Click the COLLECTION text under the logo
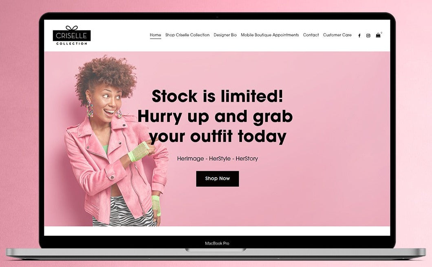Screen dimensions: 432x267 click(x=72, y=43)
